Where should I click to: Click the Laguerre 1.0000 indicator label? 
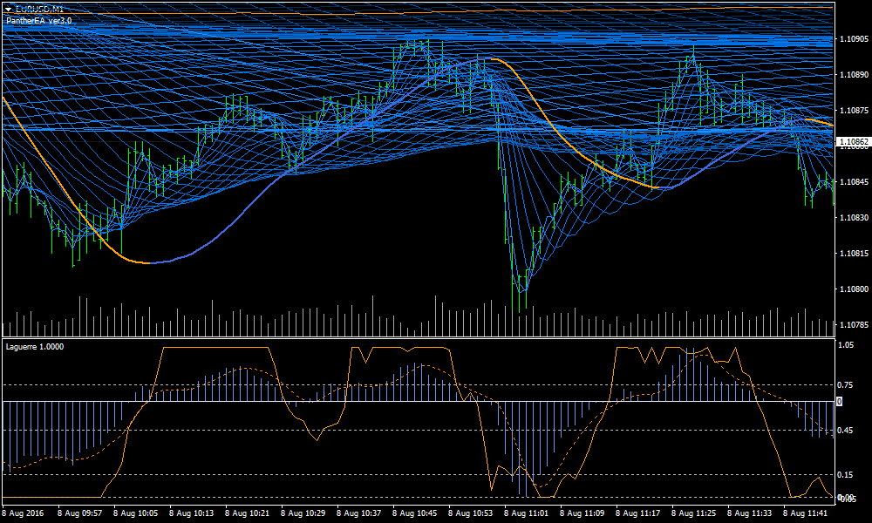pyautogui.click(x=35, y=346)
